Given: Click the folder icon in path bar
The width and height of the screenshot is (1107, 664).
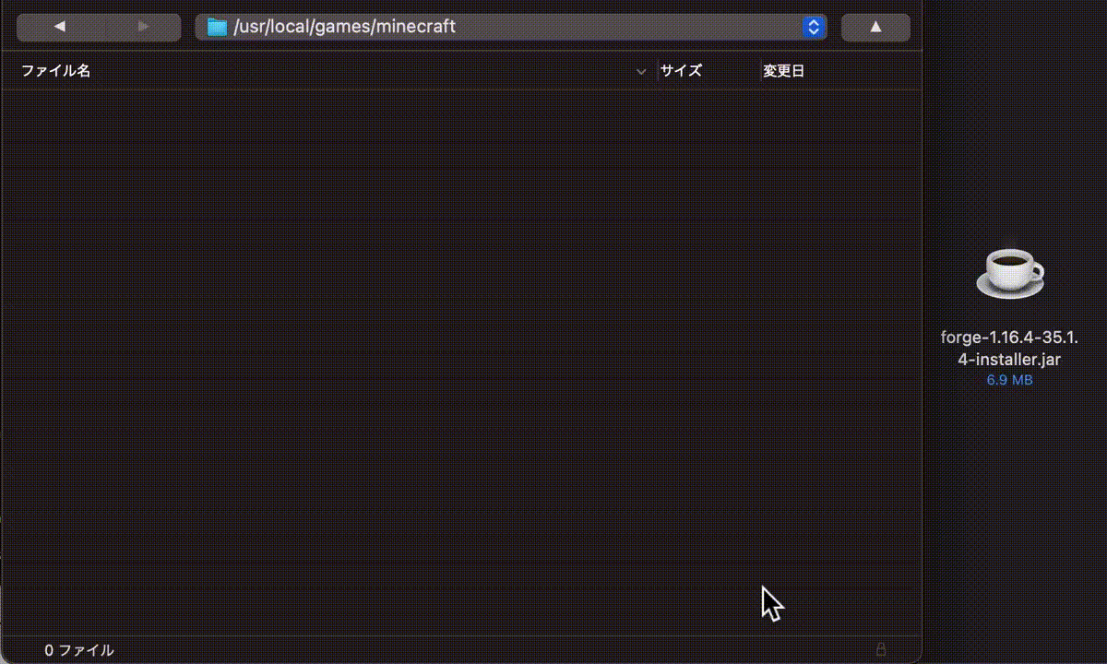Looking at the screenshot, I should pyautogui.click(x=217, y=28).
